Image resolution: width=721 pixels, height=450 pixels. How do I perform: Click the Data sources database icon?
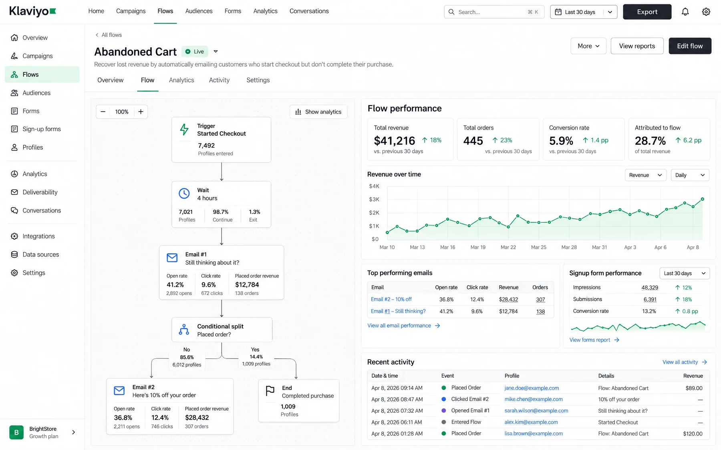click(x=14, y=254)
